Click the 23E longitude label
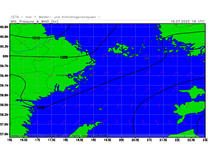 click(205, 140)
